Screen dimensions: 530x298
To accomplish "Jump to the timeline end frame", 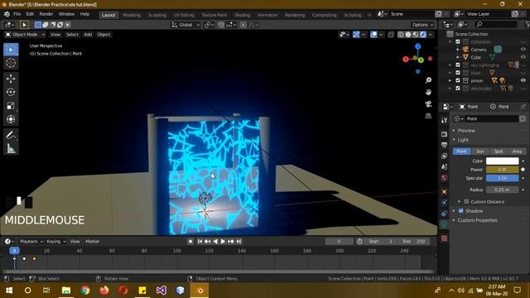I will coord(238,241).
